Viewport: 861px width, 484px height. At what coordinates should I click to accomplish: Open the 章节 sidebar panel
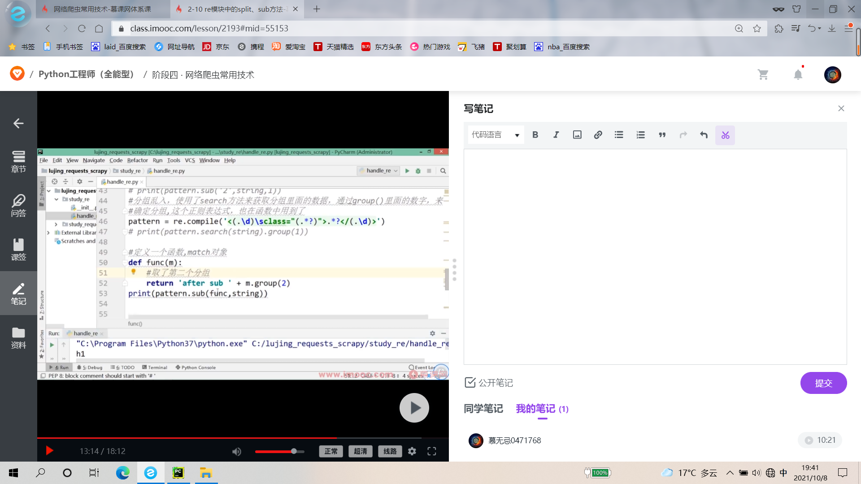coord(18,161)
